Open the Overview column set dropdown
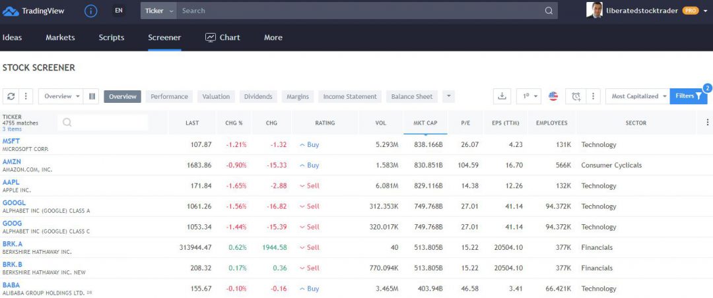This screenshot has width=713, height=298. pyautogui.click(x=61, y=96)
